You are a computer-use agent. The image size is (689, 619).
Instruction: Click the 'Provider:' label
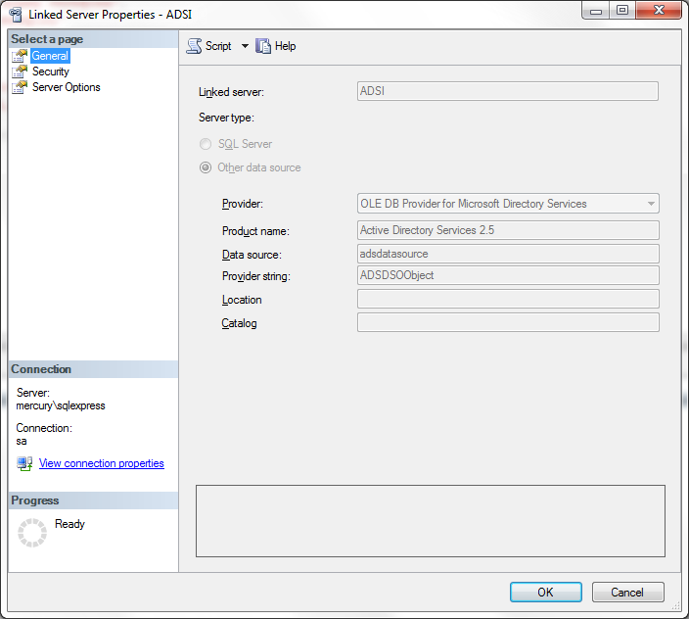coord(243,204)
